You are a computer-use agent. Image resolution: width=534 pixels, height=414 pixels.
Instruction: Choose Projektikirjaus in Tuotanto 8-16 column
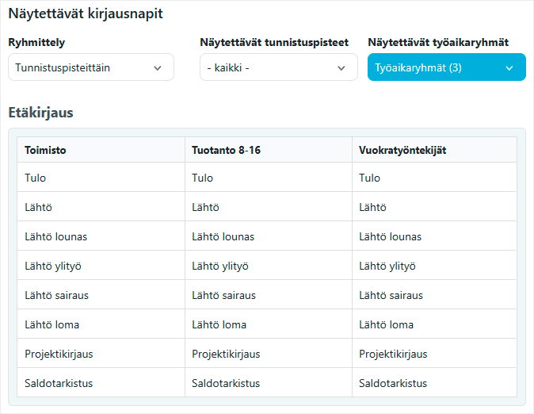[226, 354]
